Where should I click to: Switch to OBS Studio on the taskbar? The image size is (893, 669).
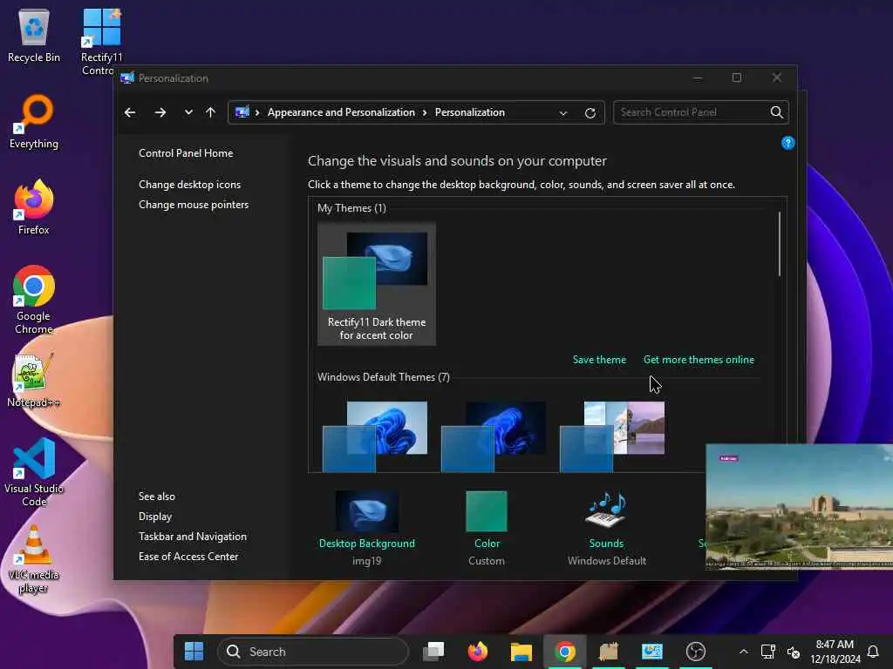pos(695,652)
